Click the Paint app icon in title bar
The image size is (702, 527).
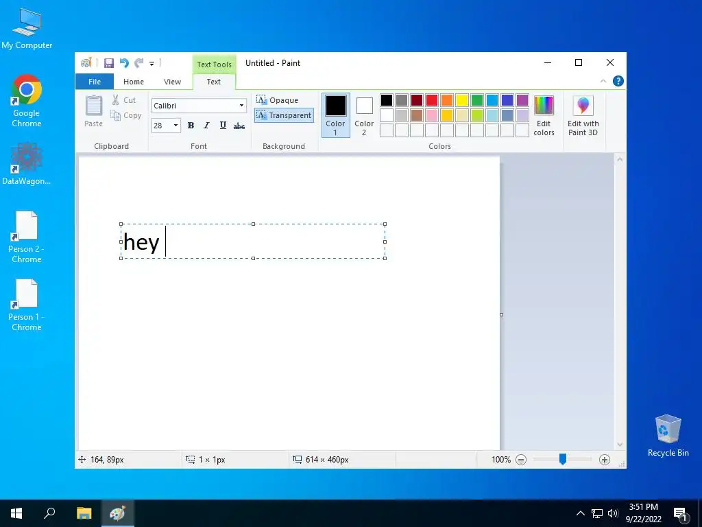(86, 62)
